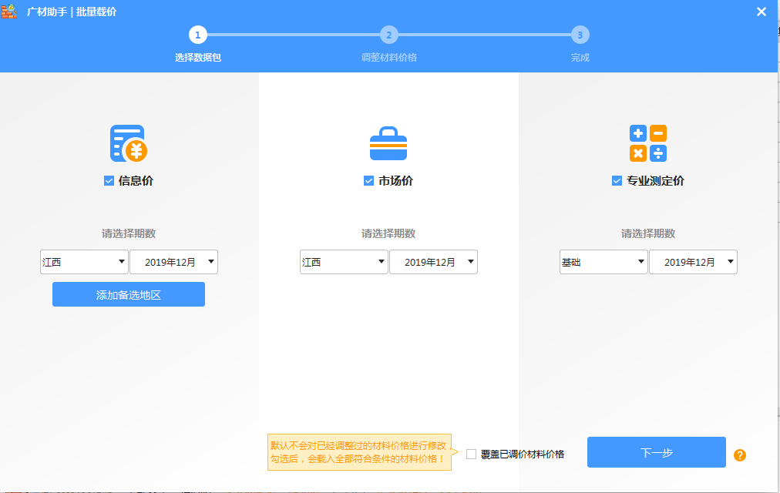Click the 专业测定价 calculator icon

click(x=648, y=143)
